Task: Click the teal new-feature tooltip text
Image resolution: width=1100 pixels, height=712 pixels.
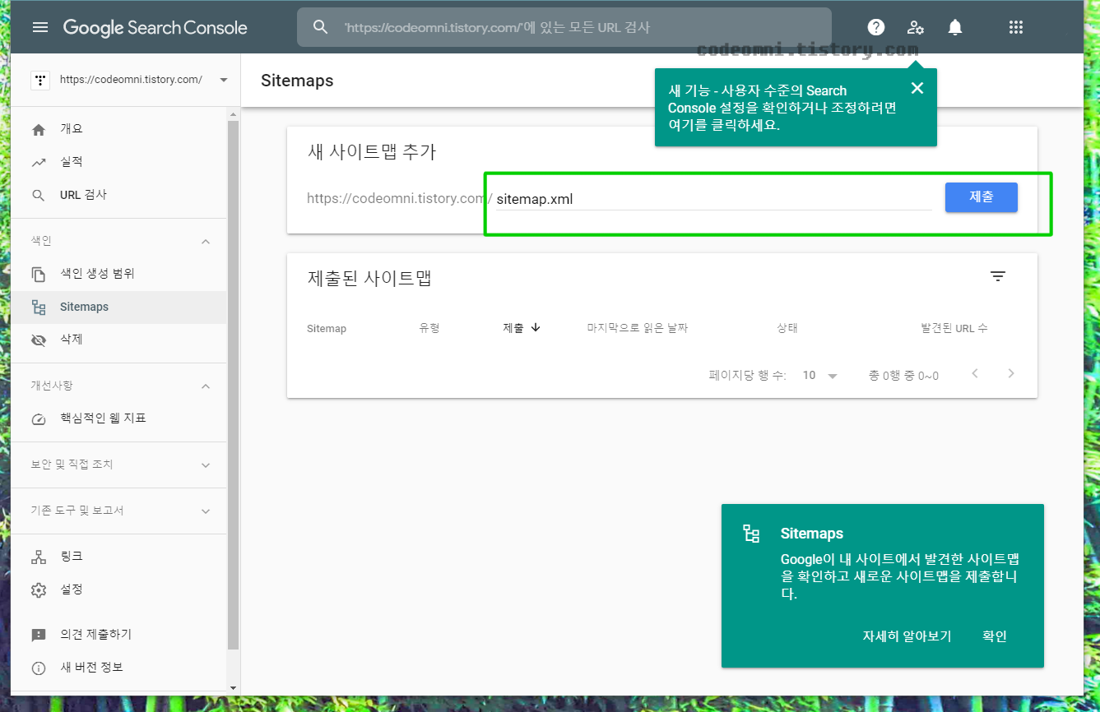Action: 782,109
